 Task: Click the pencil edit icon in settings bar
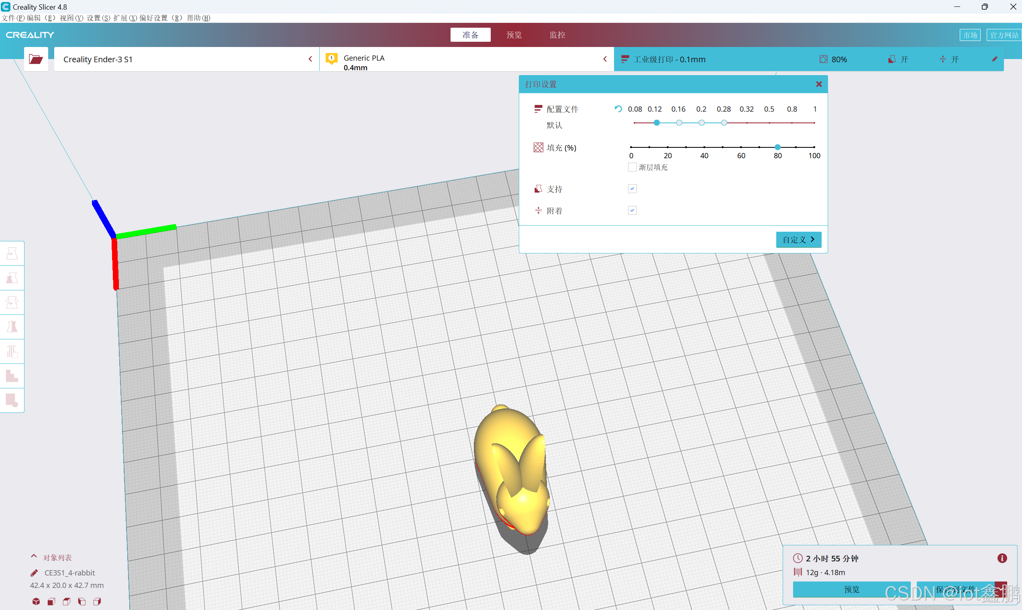tap(994, 59)
